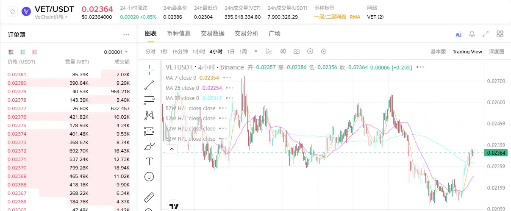Select the 4小时 interval

point(216,51)
